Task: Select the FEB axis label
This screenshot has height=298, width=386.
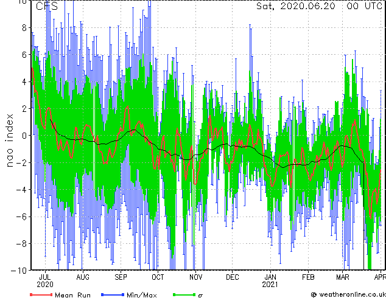Action: [x=308, y=277]
